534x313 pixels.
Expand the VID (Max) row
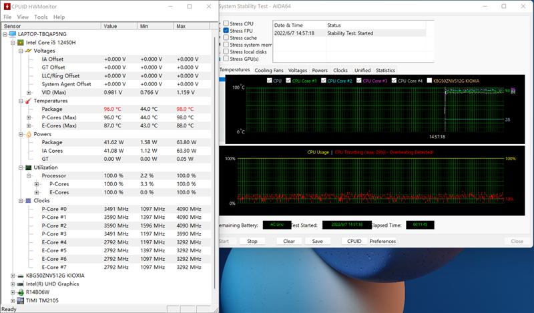[29, 93]
